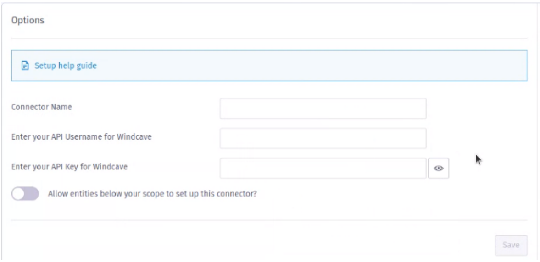This screenshot has height=262, width=540.
Task: Focus the API Key for Windcave field
Action: (x=323, y=168)
